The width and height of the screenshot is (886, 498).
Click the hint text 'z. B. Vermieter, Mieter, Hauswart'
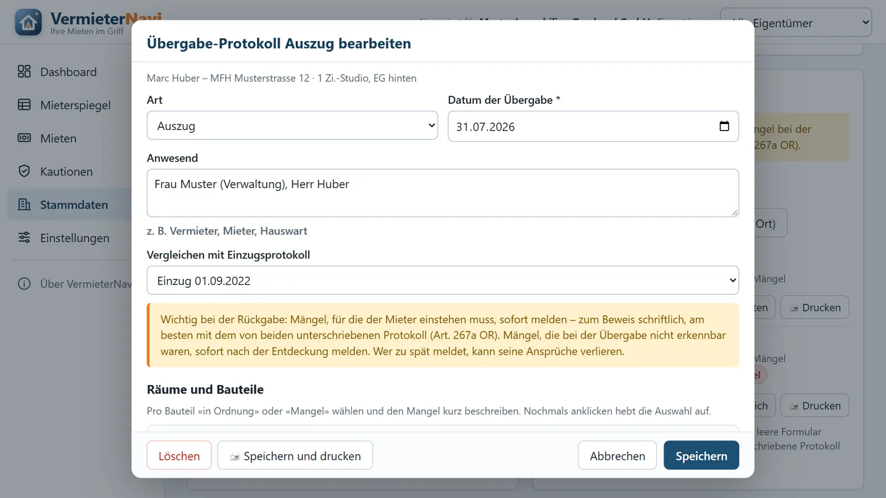pyautogui.click(x=227, y=231)
